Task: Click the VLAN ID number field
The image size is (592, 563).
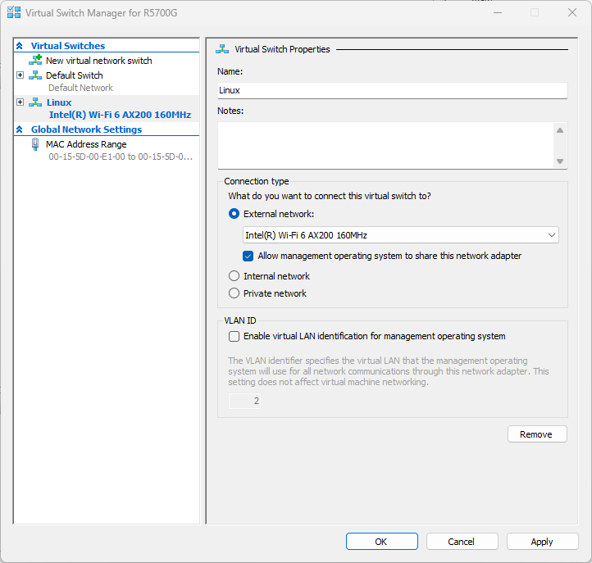Action: coord(244,401)
